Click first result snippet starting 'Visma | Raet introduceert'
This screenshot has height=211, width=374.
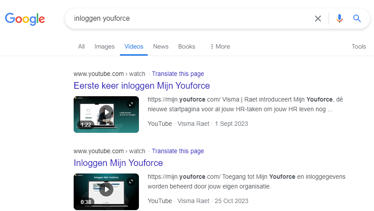245,104
